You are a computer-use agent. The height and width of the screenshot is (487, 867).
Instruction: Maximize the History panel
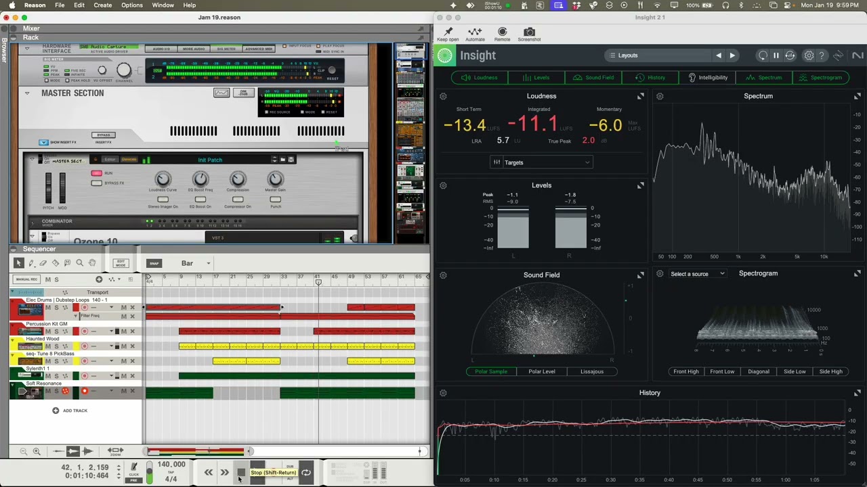coord(858,393)
